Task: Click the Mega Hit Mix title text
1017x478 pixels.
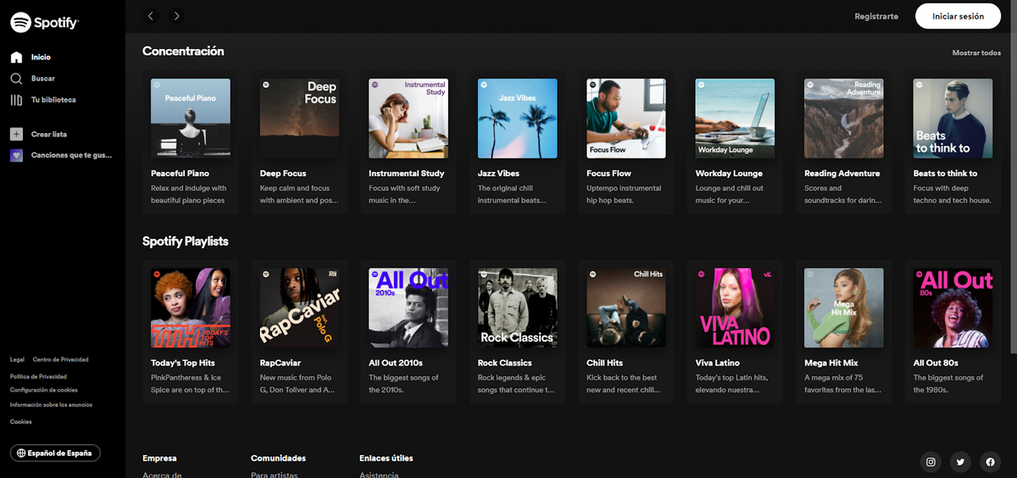Action: point(831,364)
